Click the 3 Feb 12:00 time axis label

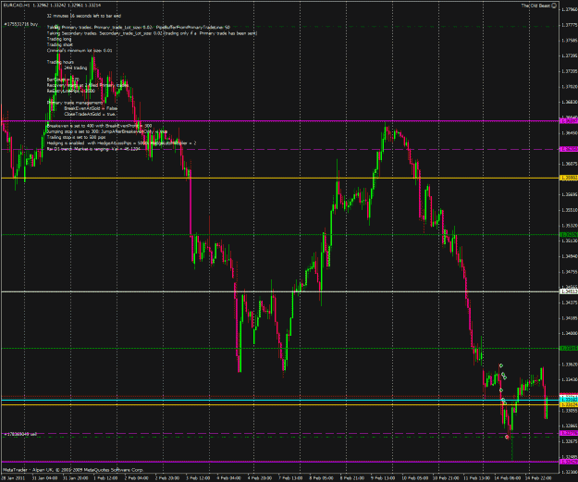[x=198, y=478]
